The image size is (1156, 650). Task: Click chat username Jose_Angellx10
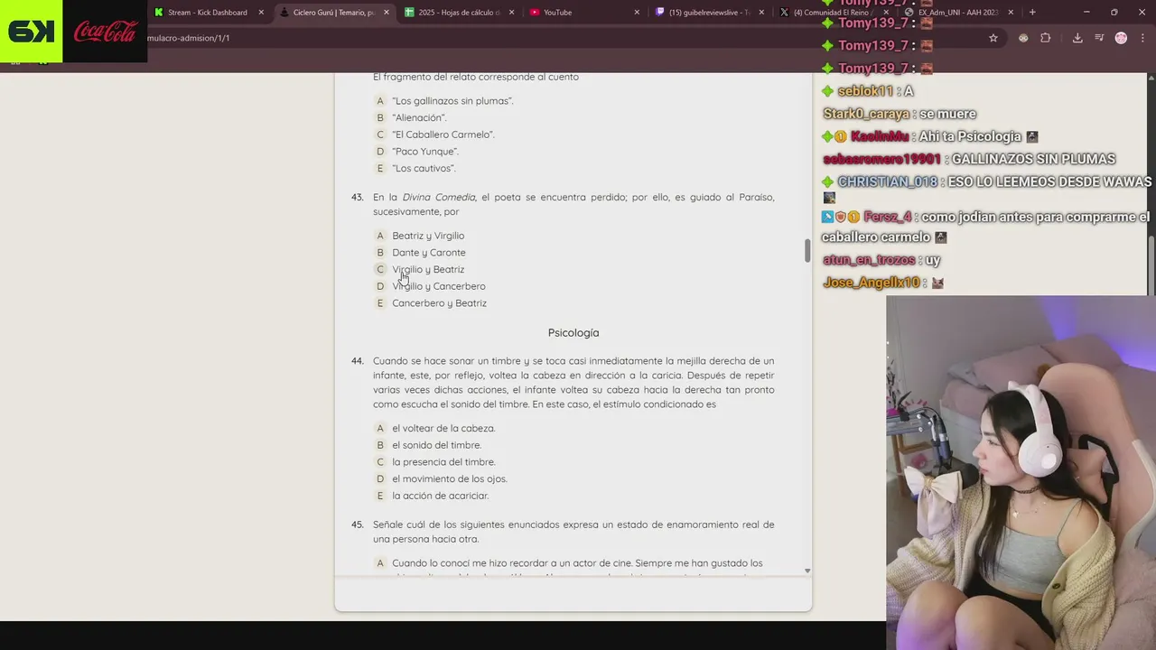click(x=872, y=283)
